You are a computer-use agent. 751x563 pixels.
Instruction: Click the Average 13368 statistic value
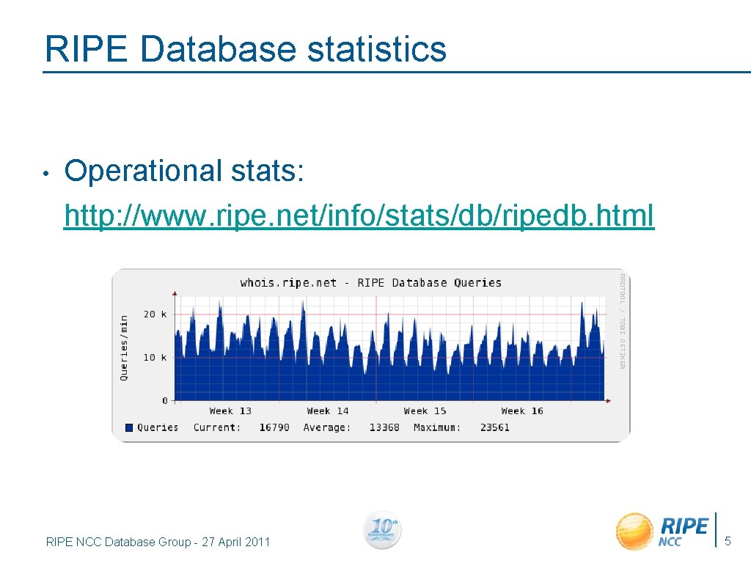coord(384,427)
